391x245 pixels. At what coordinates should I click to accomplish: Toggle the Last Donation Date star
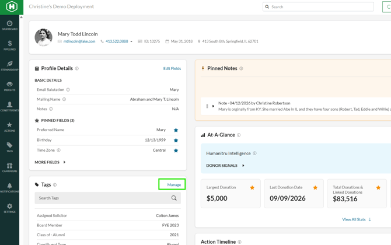tap(315, 188)
